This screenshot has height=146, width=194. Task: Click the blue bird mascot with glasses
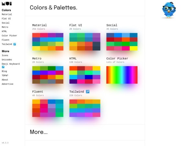168,10
